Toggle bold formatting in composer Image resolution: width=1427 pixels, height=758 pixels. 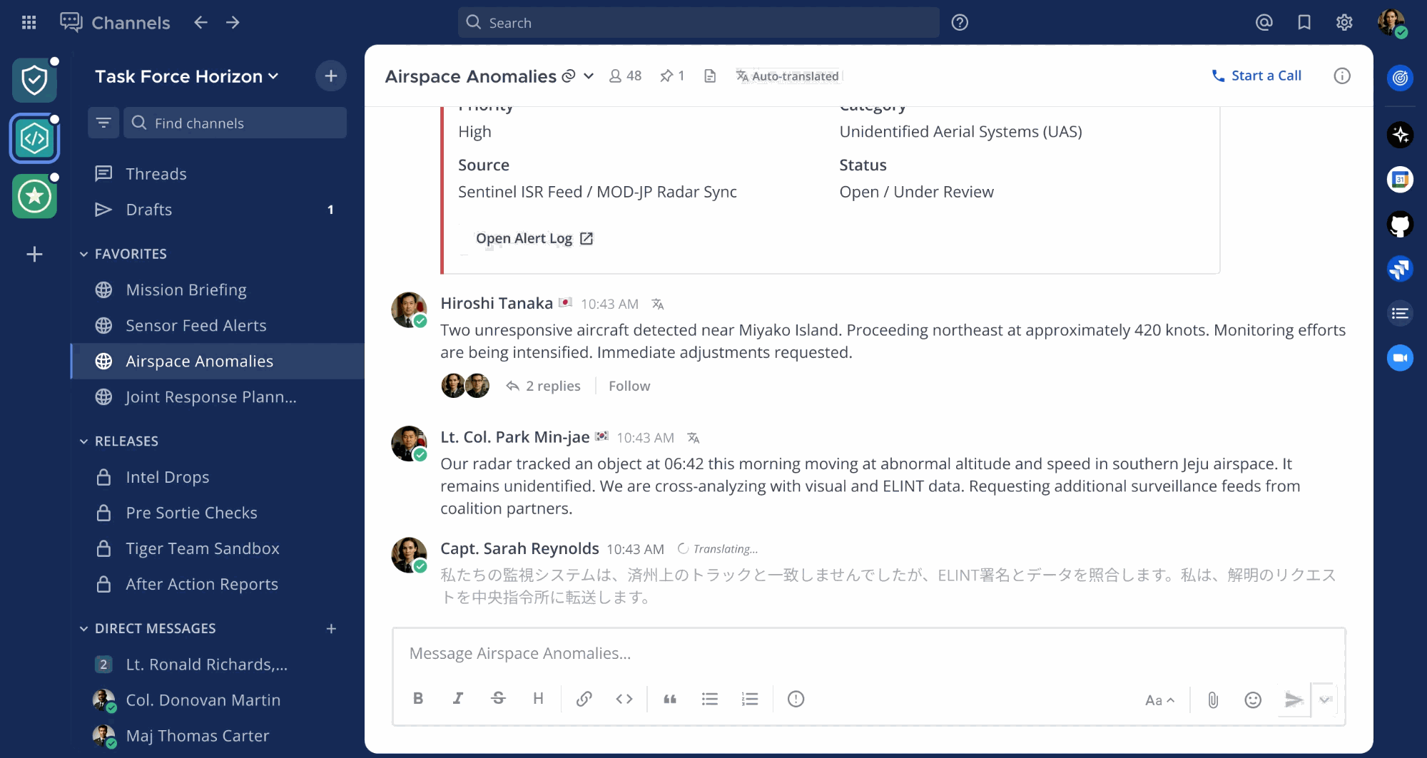418,699
